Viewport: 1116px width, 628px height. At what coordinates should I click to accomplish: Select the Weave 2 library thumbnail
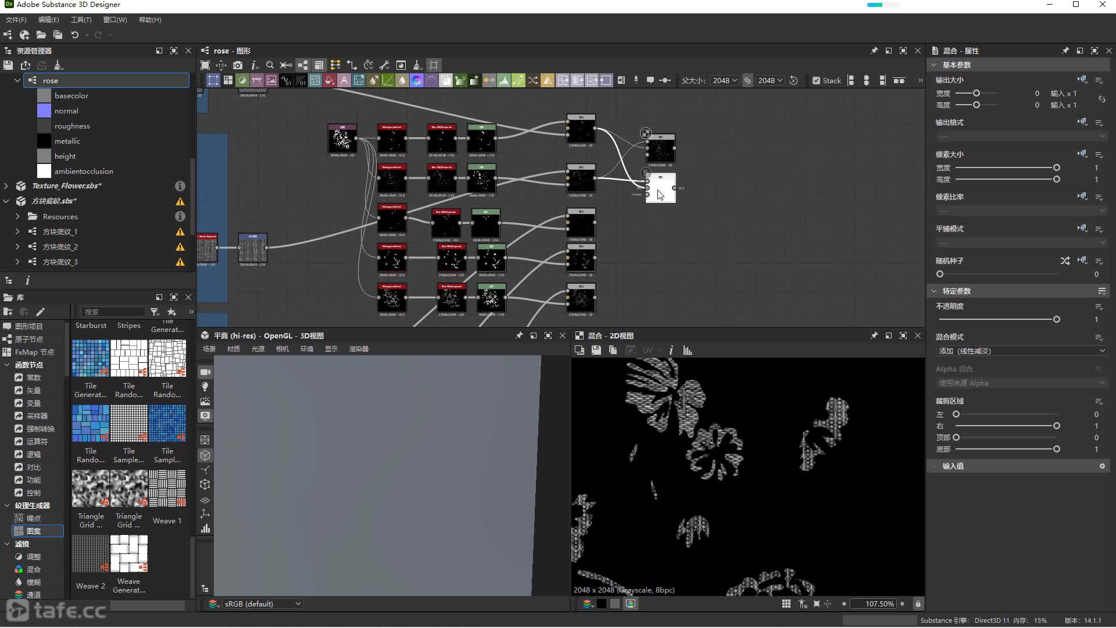tap(90, 554)
